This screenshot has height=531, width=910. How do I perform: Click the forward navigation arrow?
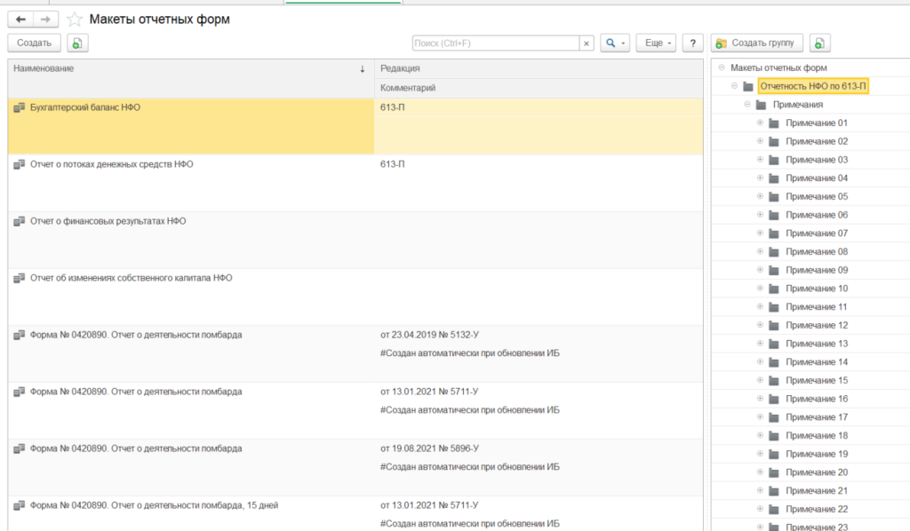pyautogui.click(x=46, y=19)
